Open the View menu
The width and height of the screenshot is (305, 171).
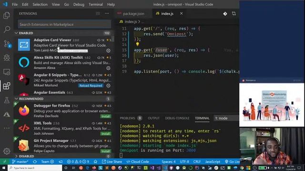click(56, 4)
